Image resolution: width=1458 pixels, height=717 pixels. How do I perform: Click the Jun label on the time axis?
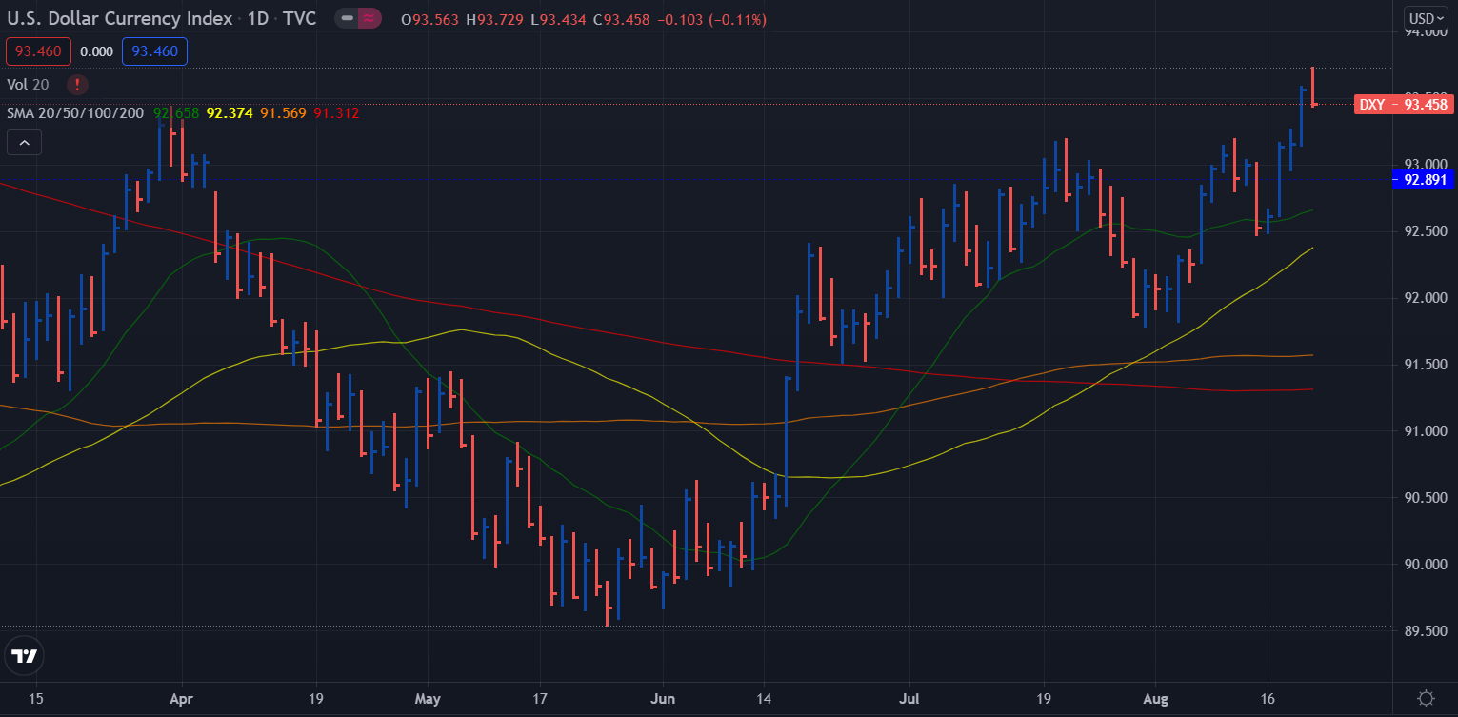point(663,698)
